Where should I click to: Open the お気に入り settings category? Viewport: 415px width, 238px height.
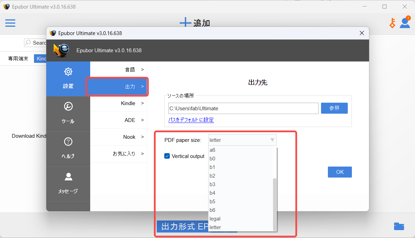[x=119, y=154]
